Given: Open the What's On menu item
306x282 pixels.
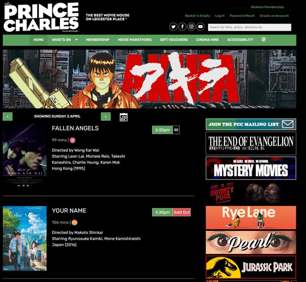Looking at the screenshot, I should (x=61, y=40).
